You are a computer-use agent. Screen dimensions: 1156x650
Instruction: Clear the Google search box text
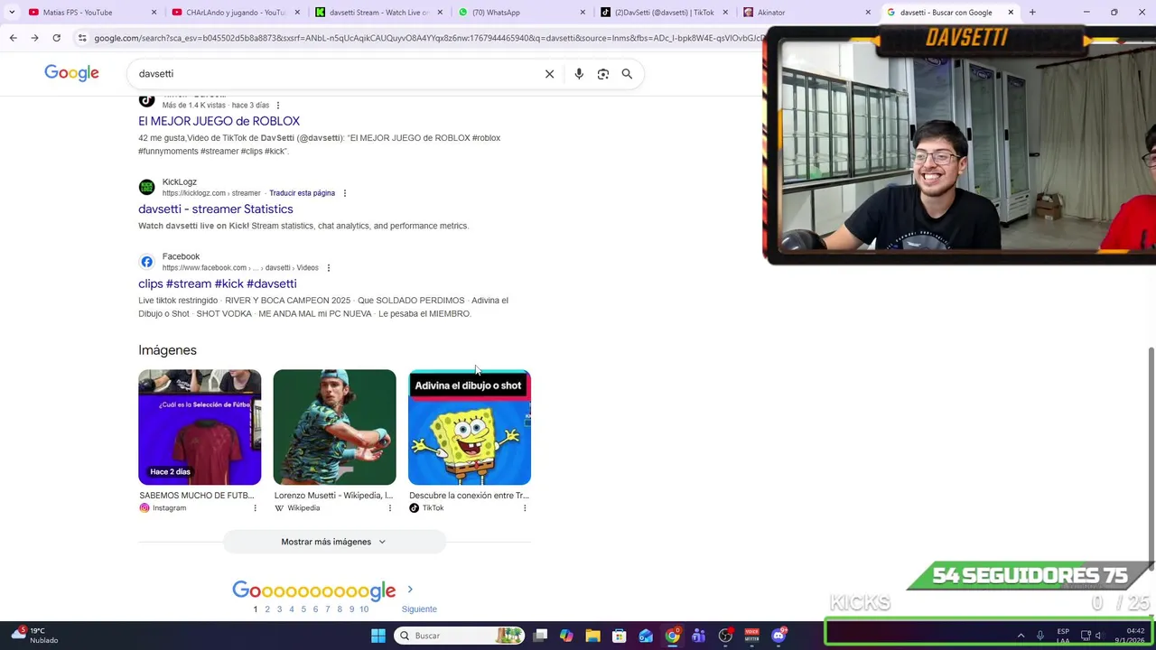point(549,74)
